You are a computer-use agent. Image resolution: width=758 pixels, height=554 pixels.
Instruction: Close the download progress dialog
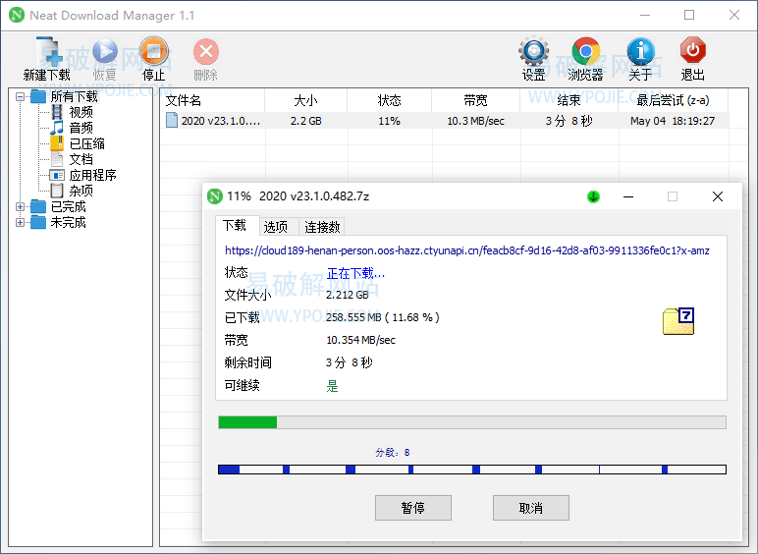point(718,196)
